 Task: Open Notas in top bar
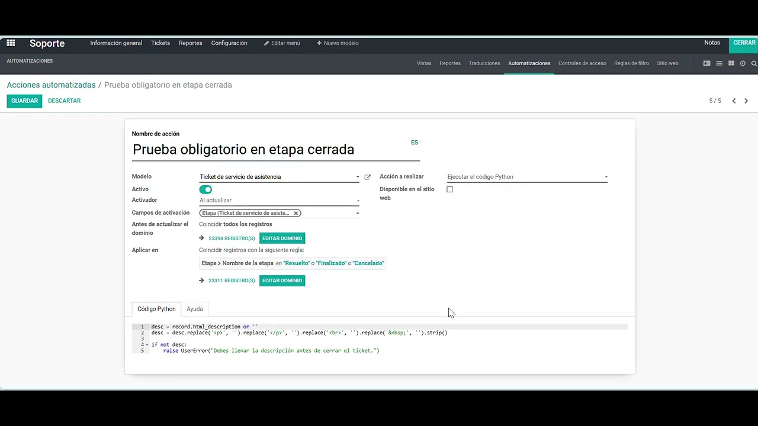point(712,43)
